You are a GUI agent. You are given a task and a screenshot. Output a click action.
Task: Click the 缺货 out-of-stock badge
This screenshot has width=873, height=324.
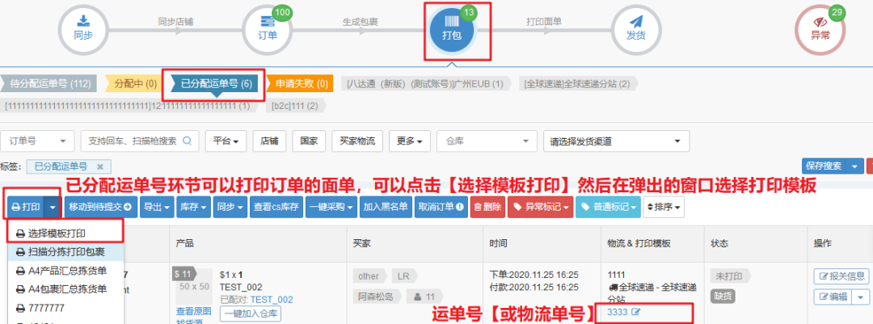click(x=722, y=297)
